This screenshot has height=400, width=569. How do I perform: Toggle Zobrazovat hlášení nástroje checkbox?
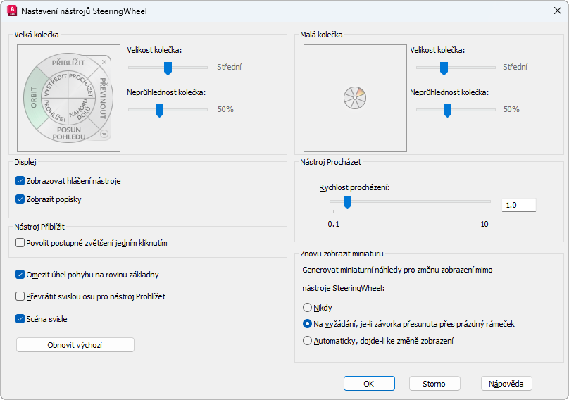tap(20, 181)
